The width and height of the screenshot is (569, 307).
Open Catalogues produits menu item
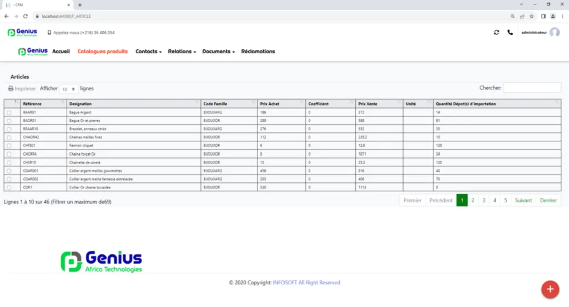pos(102,52)
